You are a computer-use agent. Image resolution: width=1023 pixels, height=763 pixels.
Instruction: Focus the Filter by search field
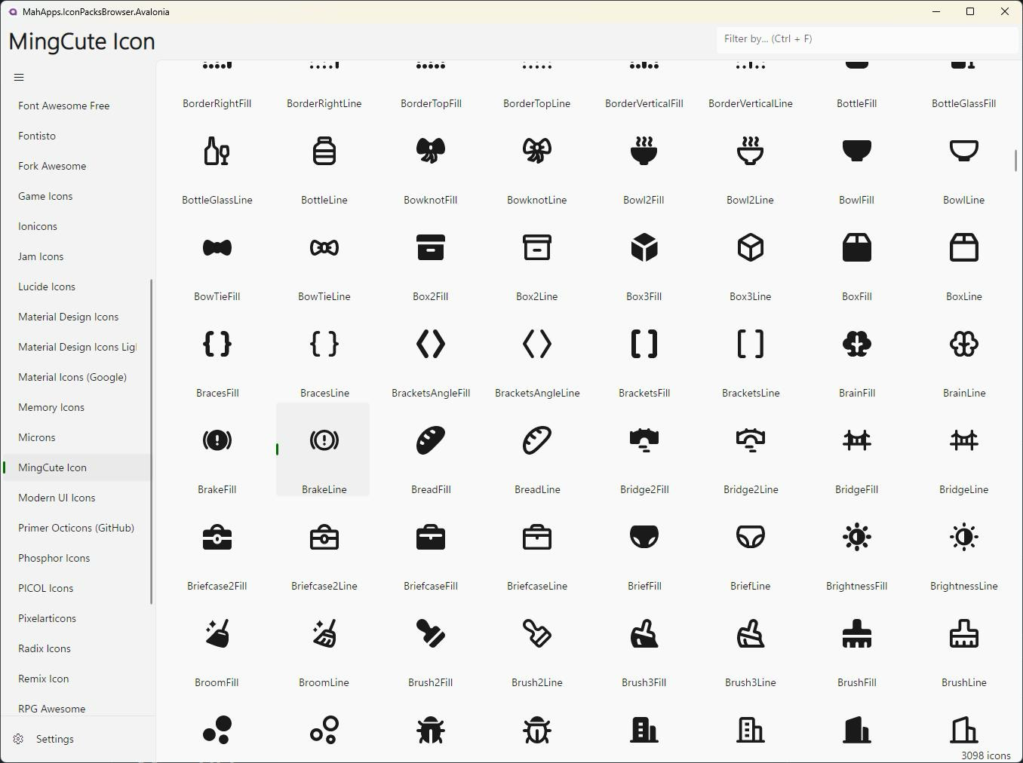867,38
